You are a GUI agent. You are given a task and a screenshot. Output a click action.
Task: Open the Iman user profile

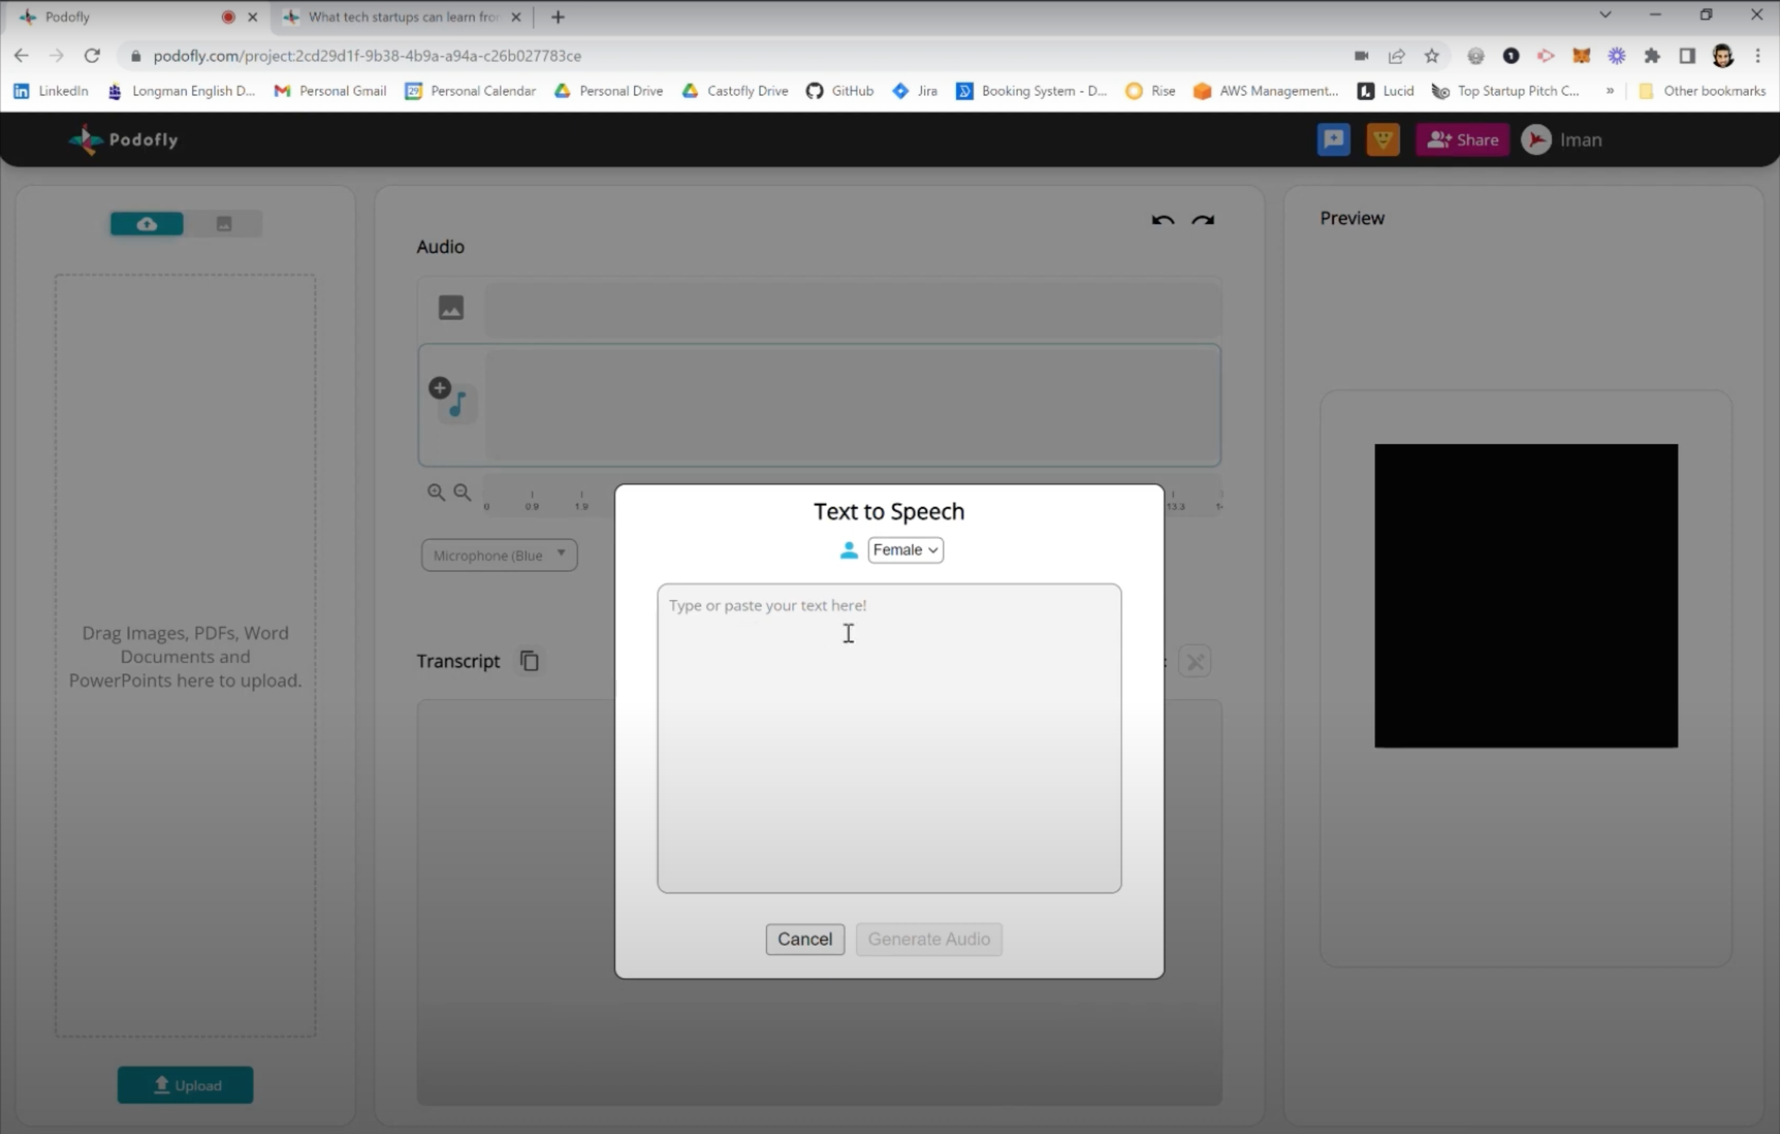(x=1562, y=140)
